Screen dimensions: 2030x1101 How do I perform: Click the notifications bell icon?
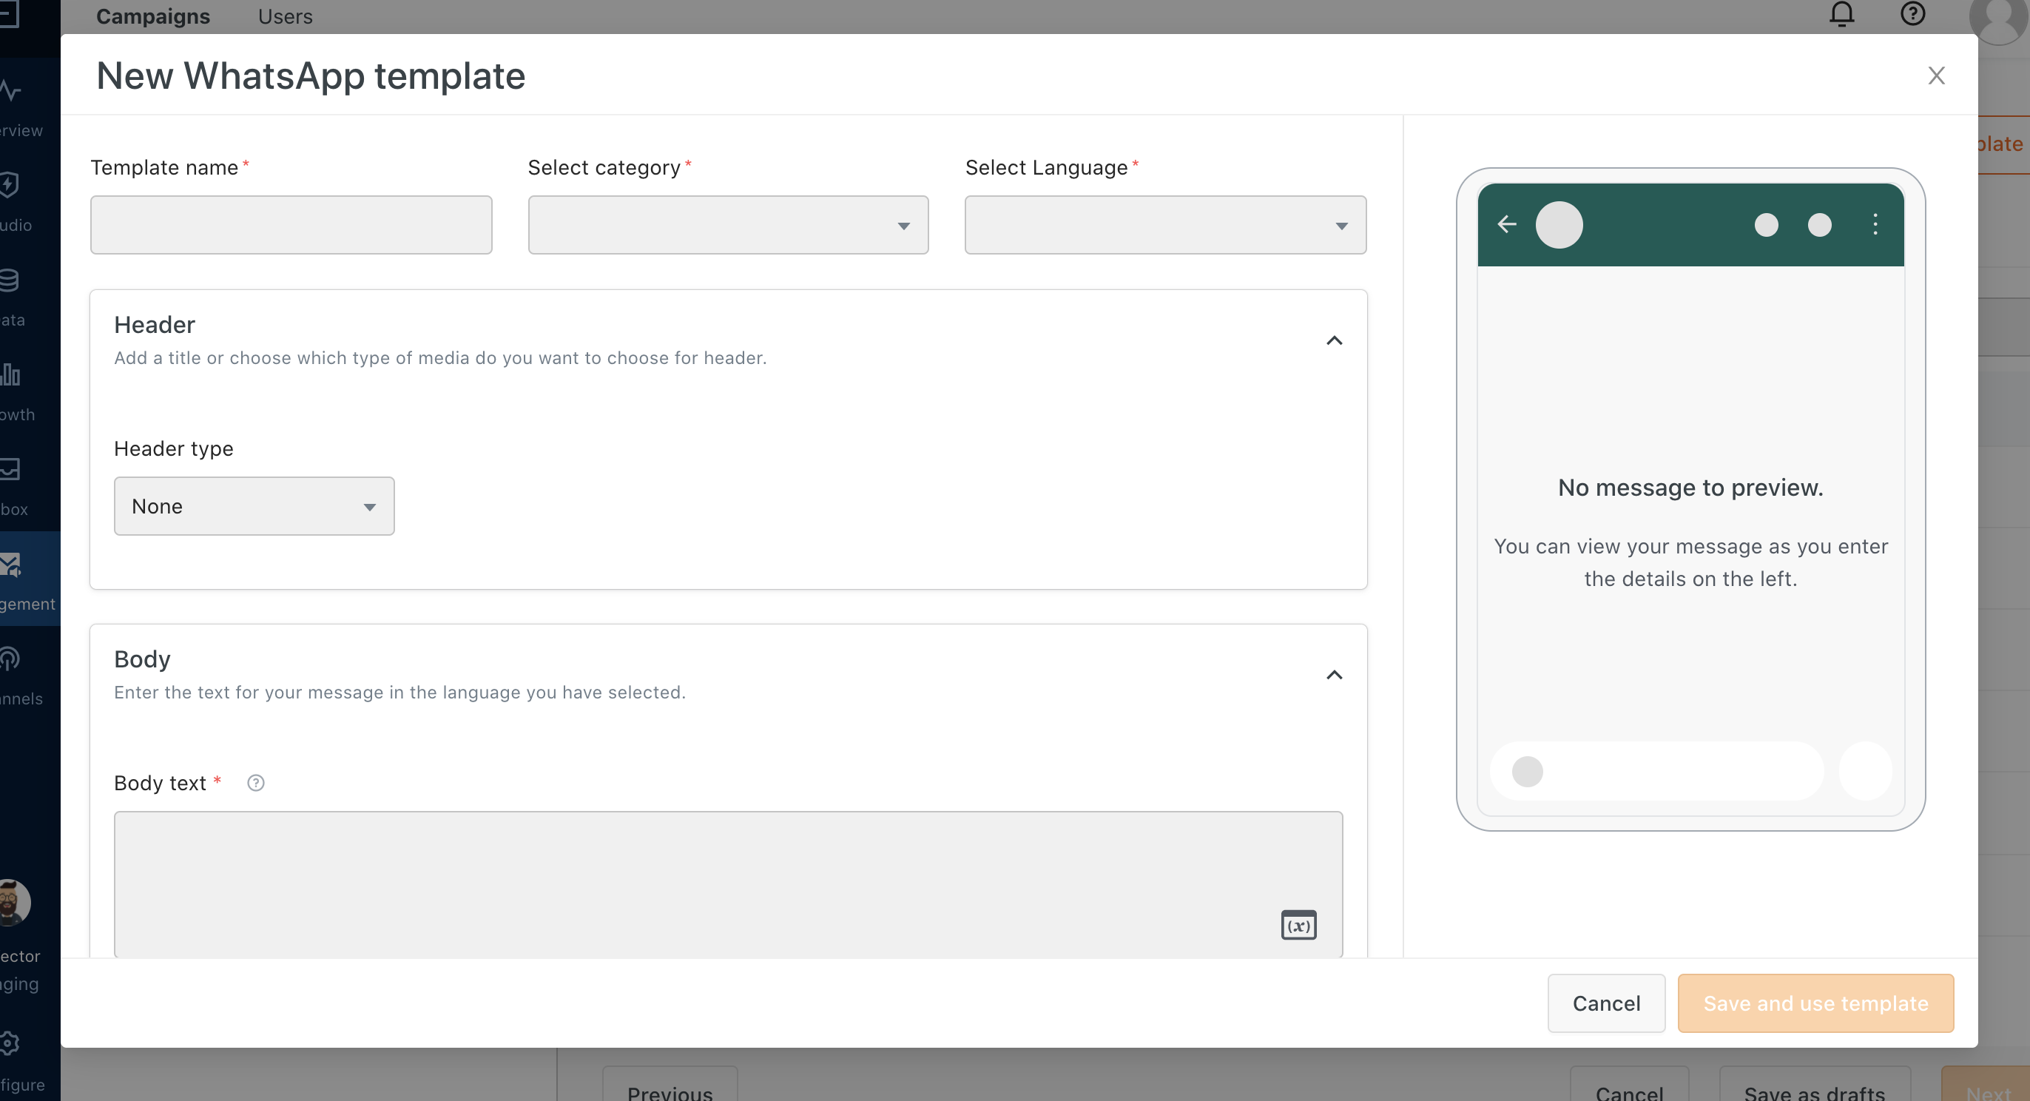click(x=1841, y=14)
